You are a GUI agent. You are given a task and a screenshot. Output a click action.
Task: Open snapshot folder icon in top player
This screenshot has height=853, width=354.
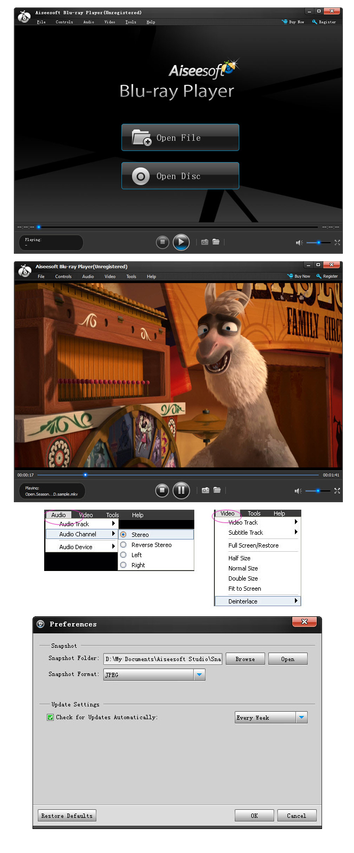tap(216, 242)
